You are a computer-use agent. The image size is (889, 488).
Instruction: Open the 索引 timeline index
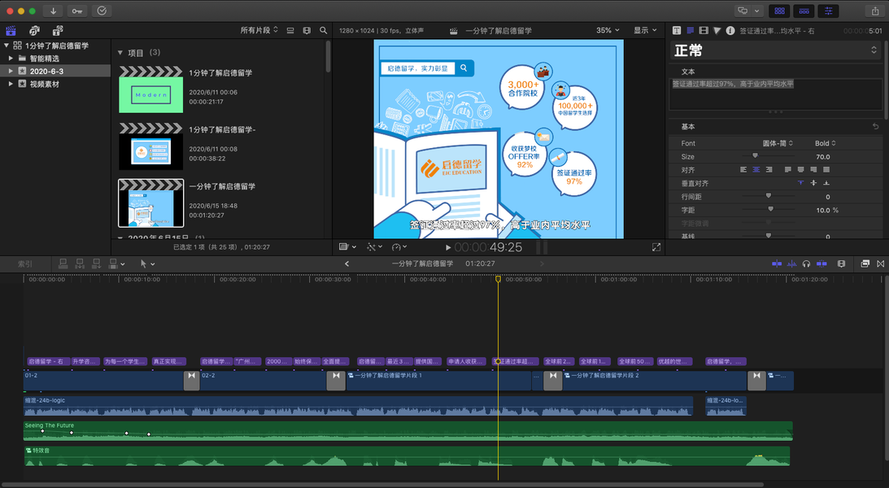(25, 264)
